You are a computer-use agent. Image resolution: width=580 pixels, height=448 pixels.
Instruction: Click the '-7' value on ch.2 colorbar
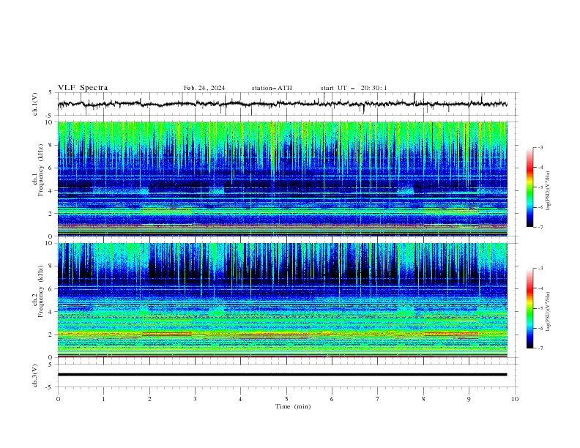coord(540,348)
